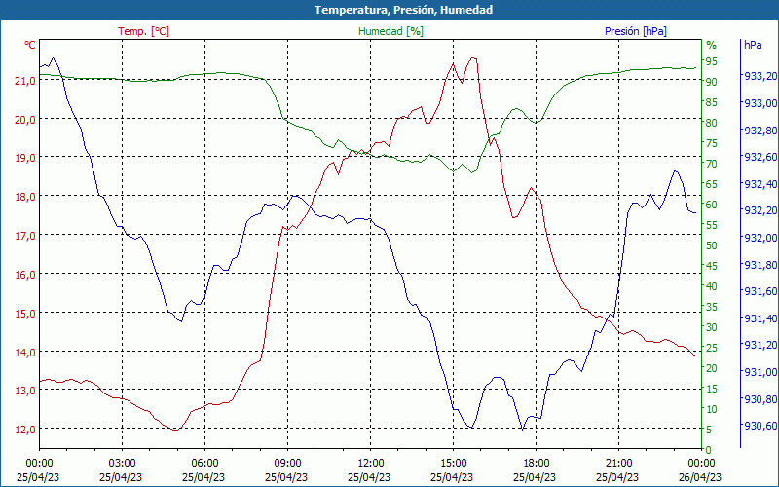Click the 18:00 time axis label
This screenshot has height=487, width=779.
[x=537, y=462]
